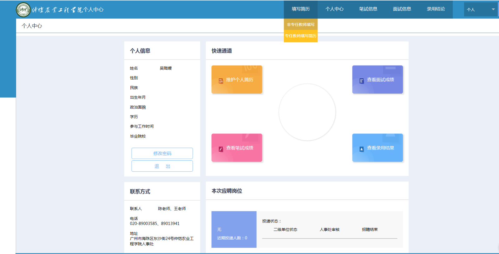
Task: Switch to the 面试信息 tab
Action: tap(402, 9)
